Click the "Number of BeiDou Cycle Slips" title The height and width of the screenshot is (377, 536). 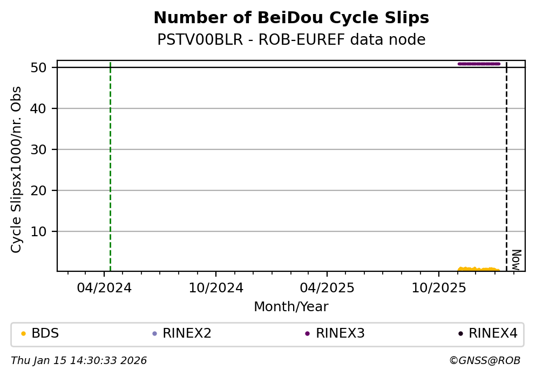click(x=291, y=18)
